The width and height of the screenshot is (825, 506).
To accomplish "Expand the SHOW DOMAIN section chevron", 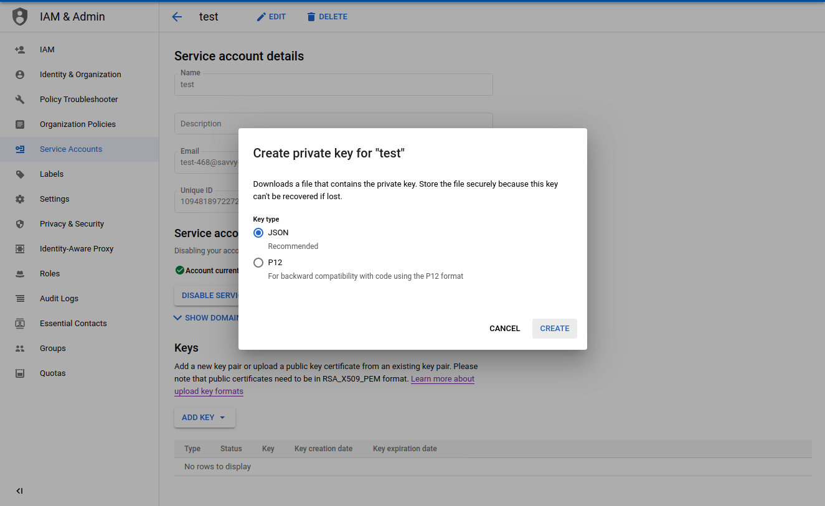I will [x=178, y=317].
